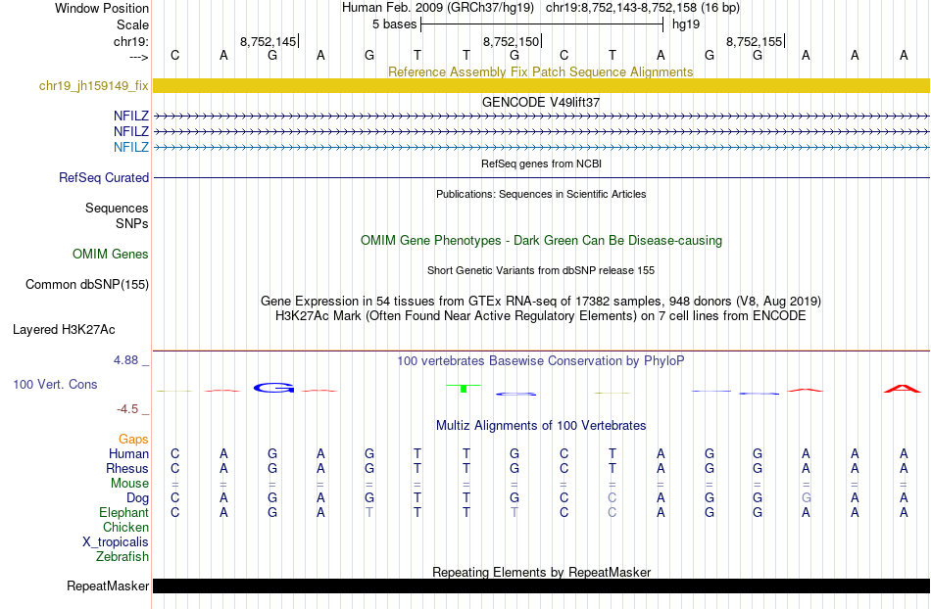Viewport: 931px width, 609px height.
Task: Click the light blue NFILZ transcript arrow line
Action: (542, 147)
